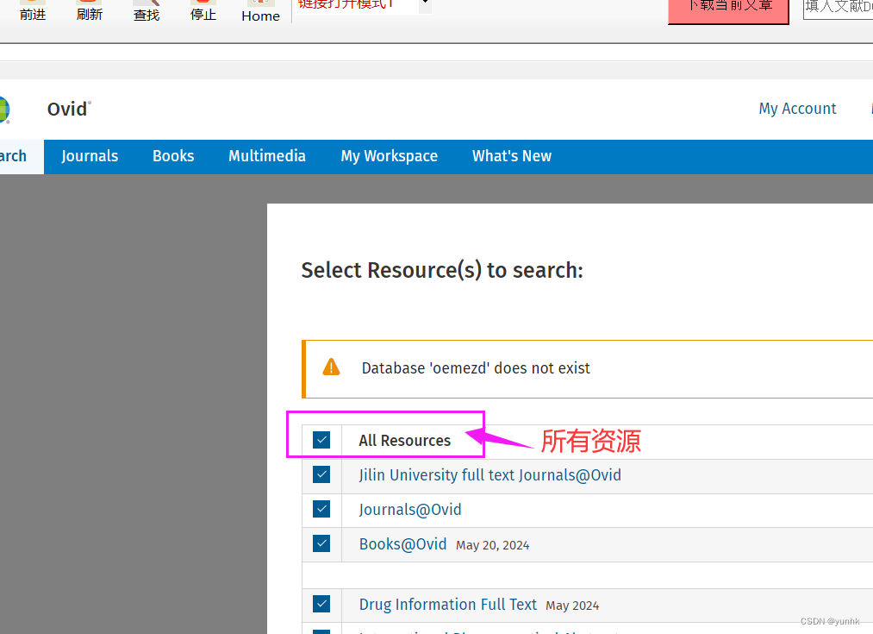
Task: Click the Select Resource(s) to search heading
Action: pos(442,271)
